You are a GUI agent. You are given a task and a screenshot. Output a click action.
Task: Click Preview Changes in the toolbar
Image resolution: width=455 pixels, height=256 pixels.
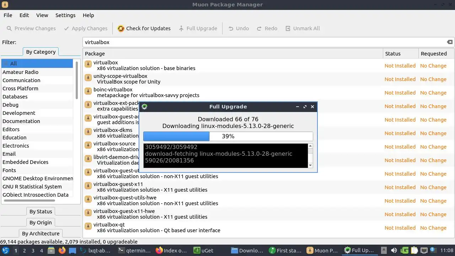(x=31, y=28)
